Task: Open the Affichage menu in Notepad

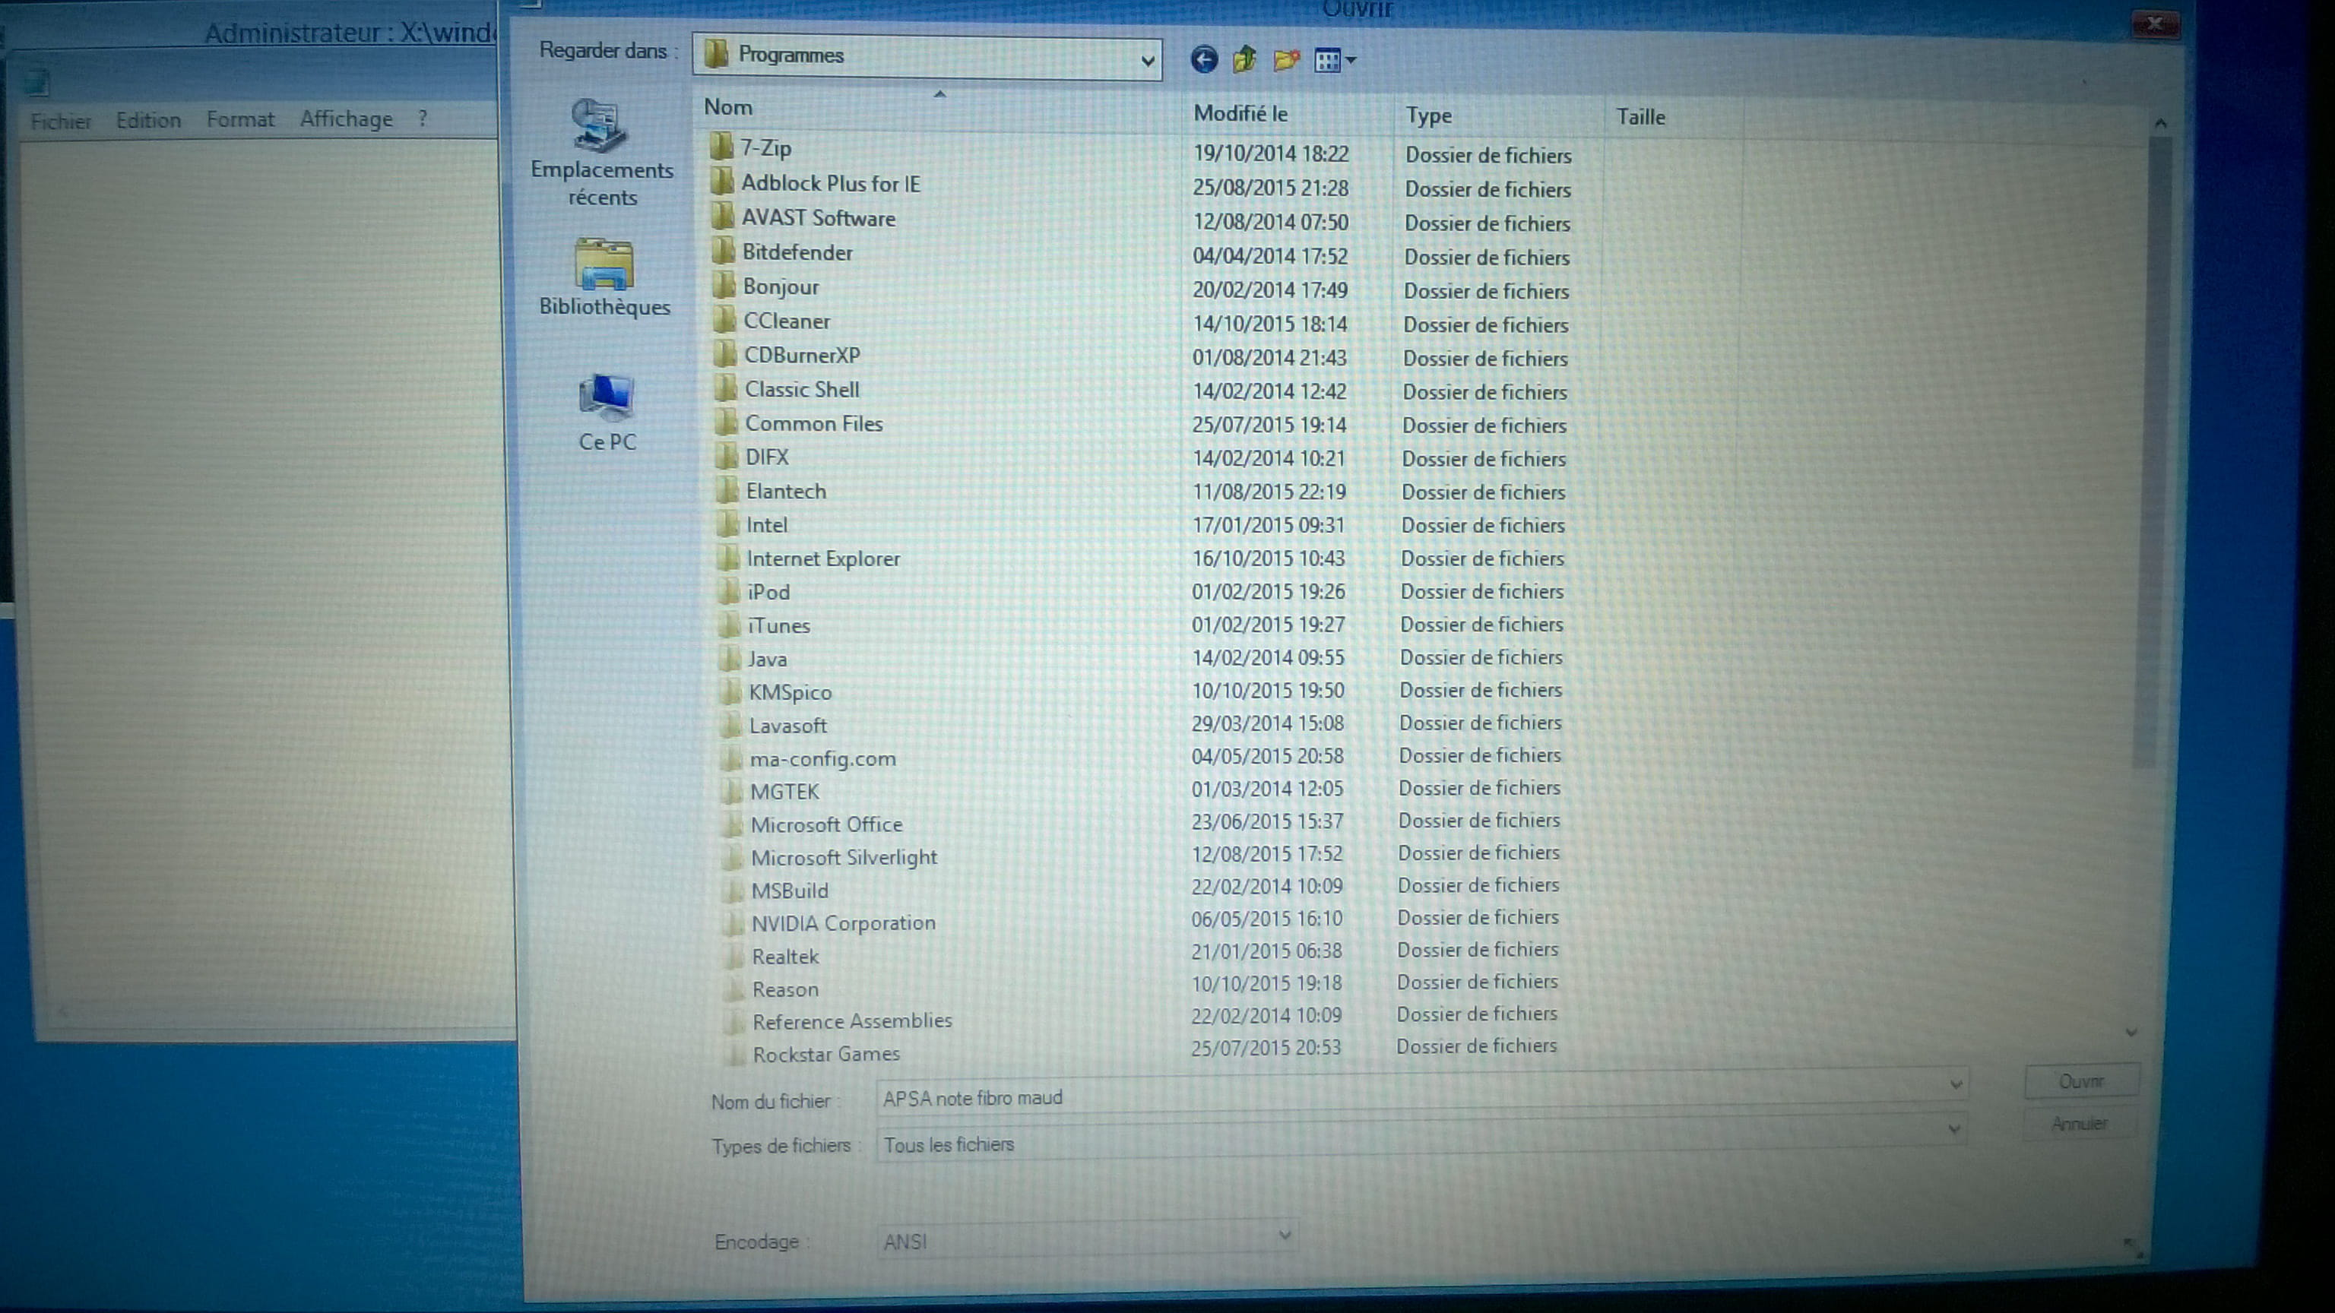Action: tap(347, 119)
